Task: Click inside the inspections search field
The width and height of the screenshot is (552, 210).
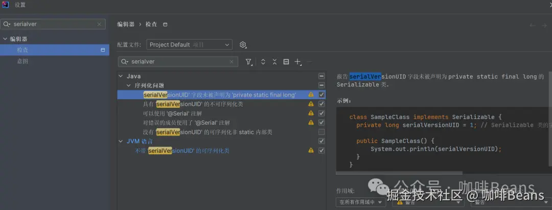Action: click(178, 61)
